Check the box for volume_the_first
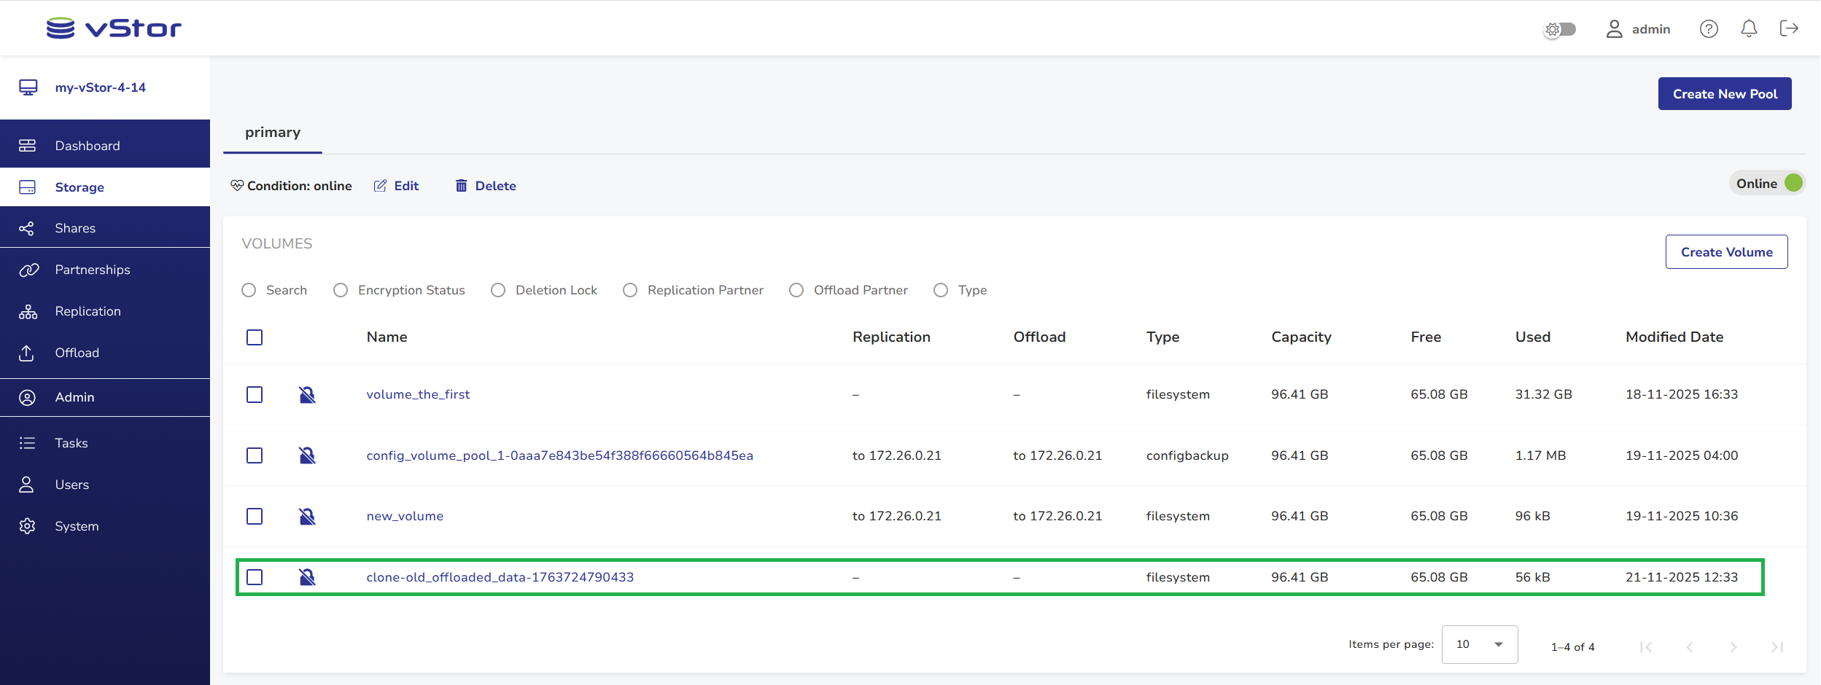This screenshot has width=1821, height=685. (x=255, y=395)
